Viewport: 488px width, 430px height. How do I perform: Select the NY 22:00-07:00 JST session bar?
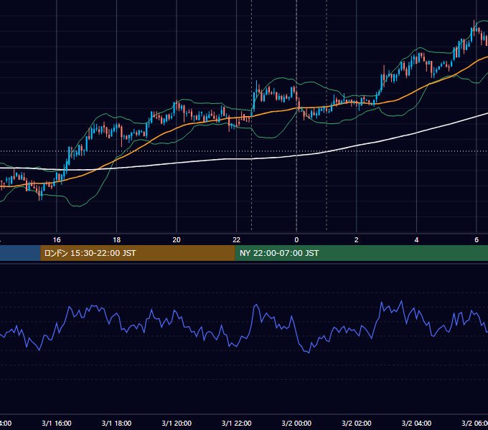click(x=361, y=253)
